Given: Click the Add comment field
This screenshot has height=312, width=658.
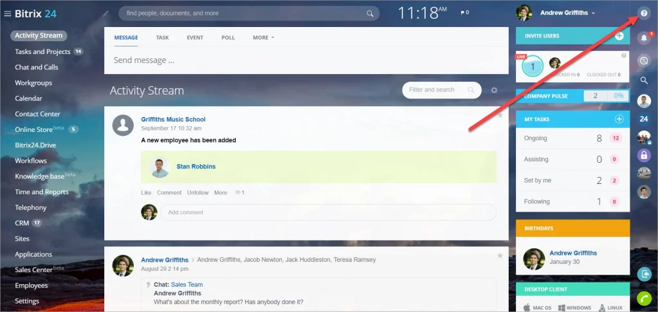Looking at the screenshot, I should pos(328,212).
